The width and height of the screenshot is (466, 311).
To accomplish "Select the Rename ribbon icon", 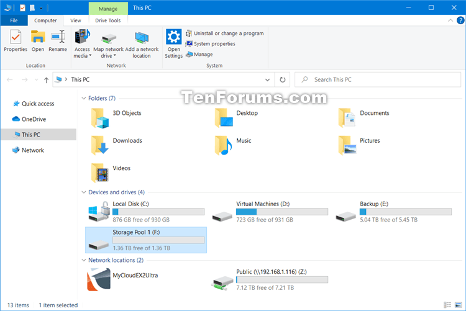I will point(58,37).
